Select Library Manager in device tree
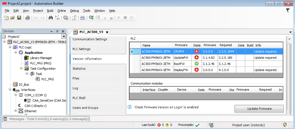The width and height of the screenshot is (295, 129). pos(41,58)
